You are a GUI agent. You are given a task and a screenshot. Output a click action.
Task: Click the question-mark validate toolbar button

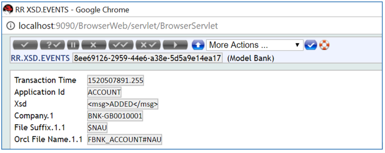click(52, 45)
